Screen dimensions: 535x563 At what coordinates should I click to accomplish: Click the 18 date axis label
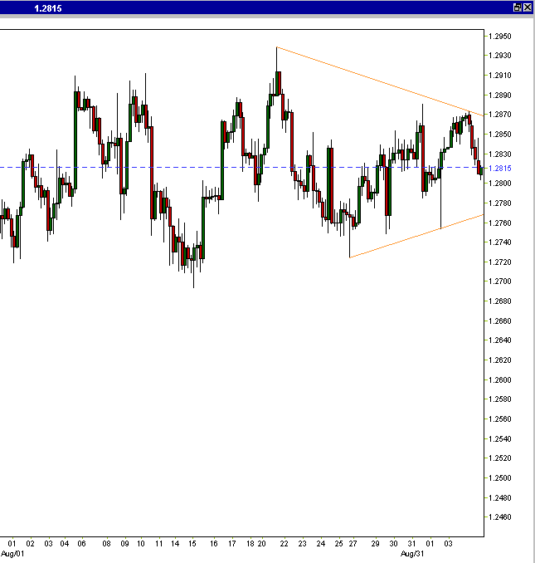(x=250, y=544)
